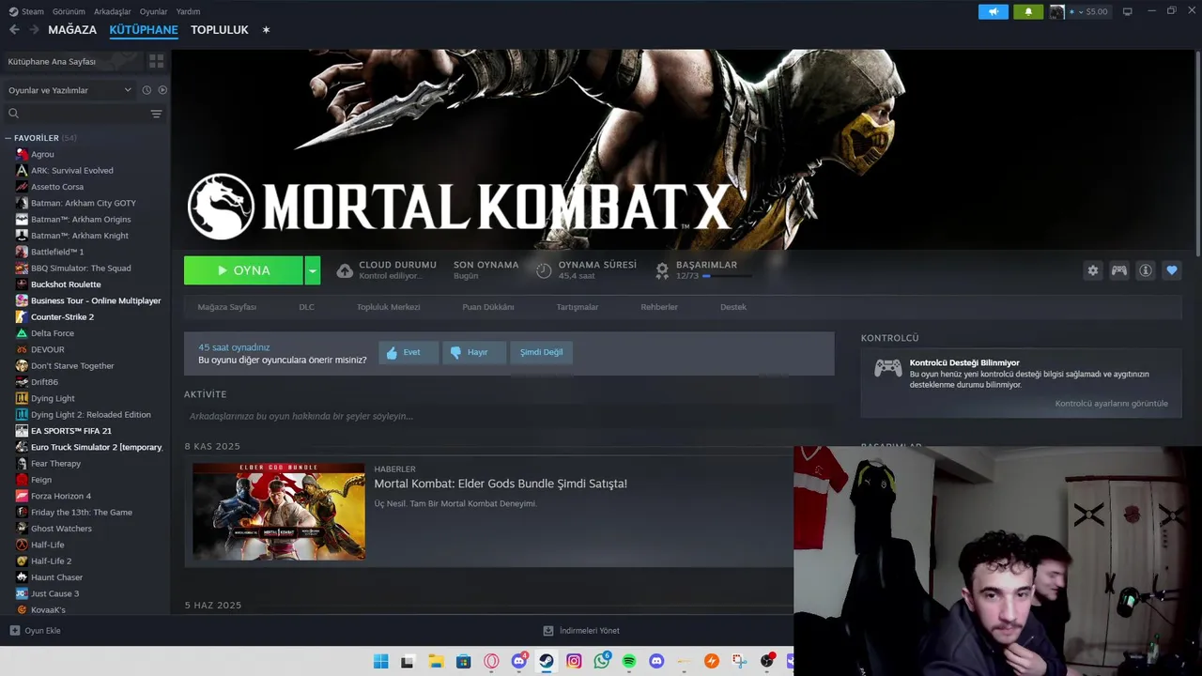
Task: Click the Başarımlar achievements icon
Action: [662, 270]
